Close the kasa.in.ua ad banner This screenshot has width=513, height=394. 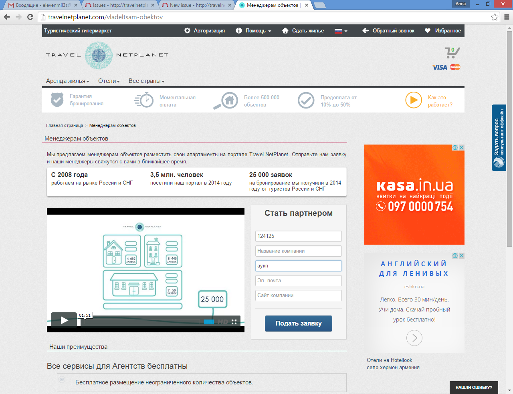click(461, 147)
